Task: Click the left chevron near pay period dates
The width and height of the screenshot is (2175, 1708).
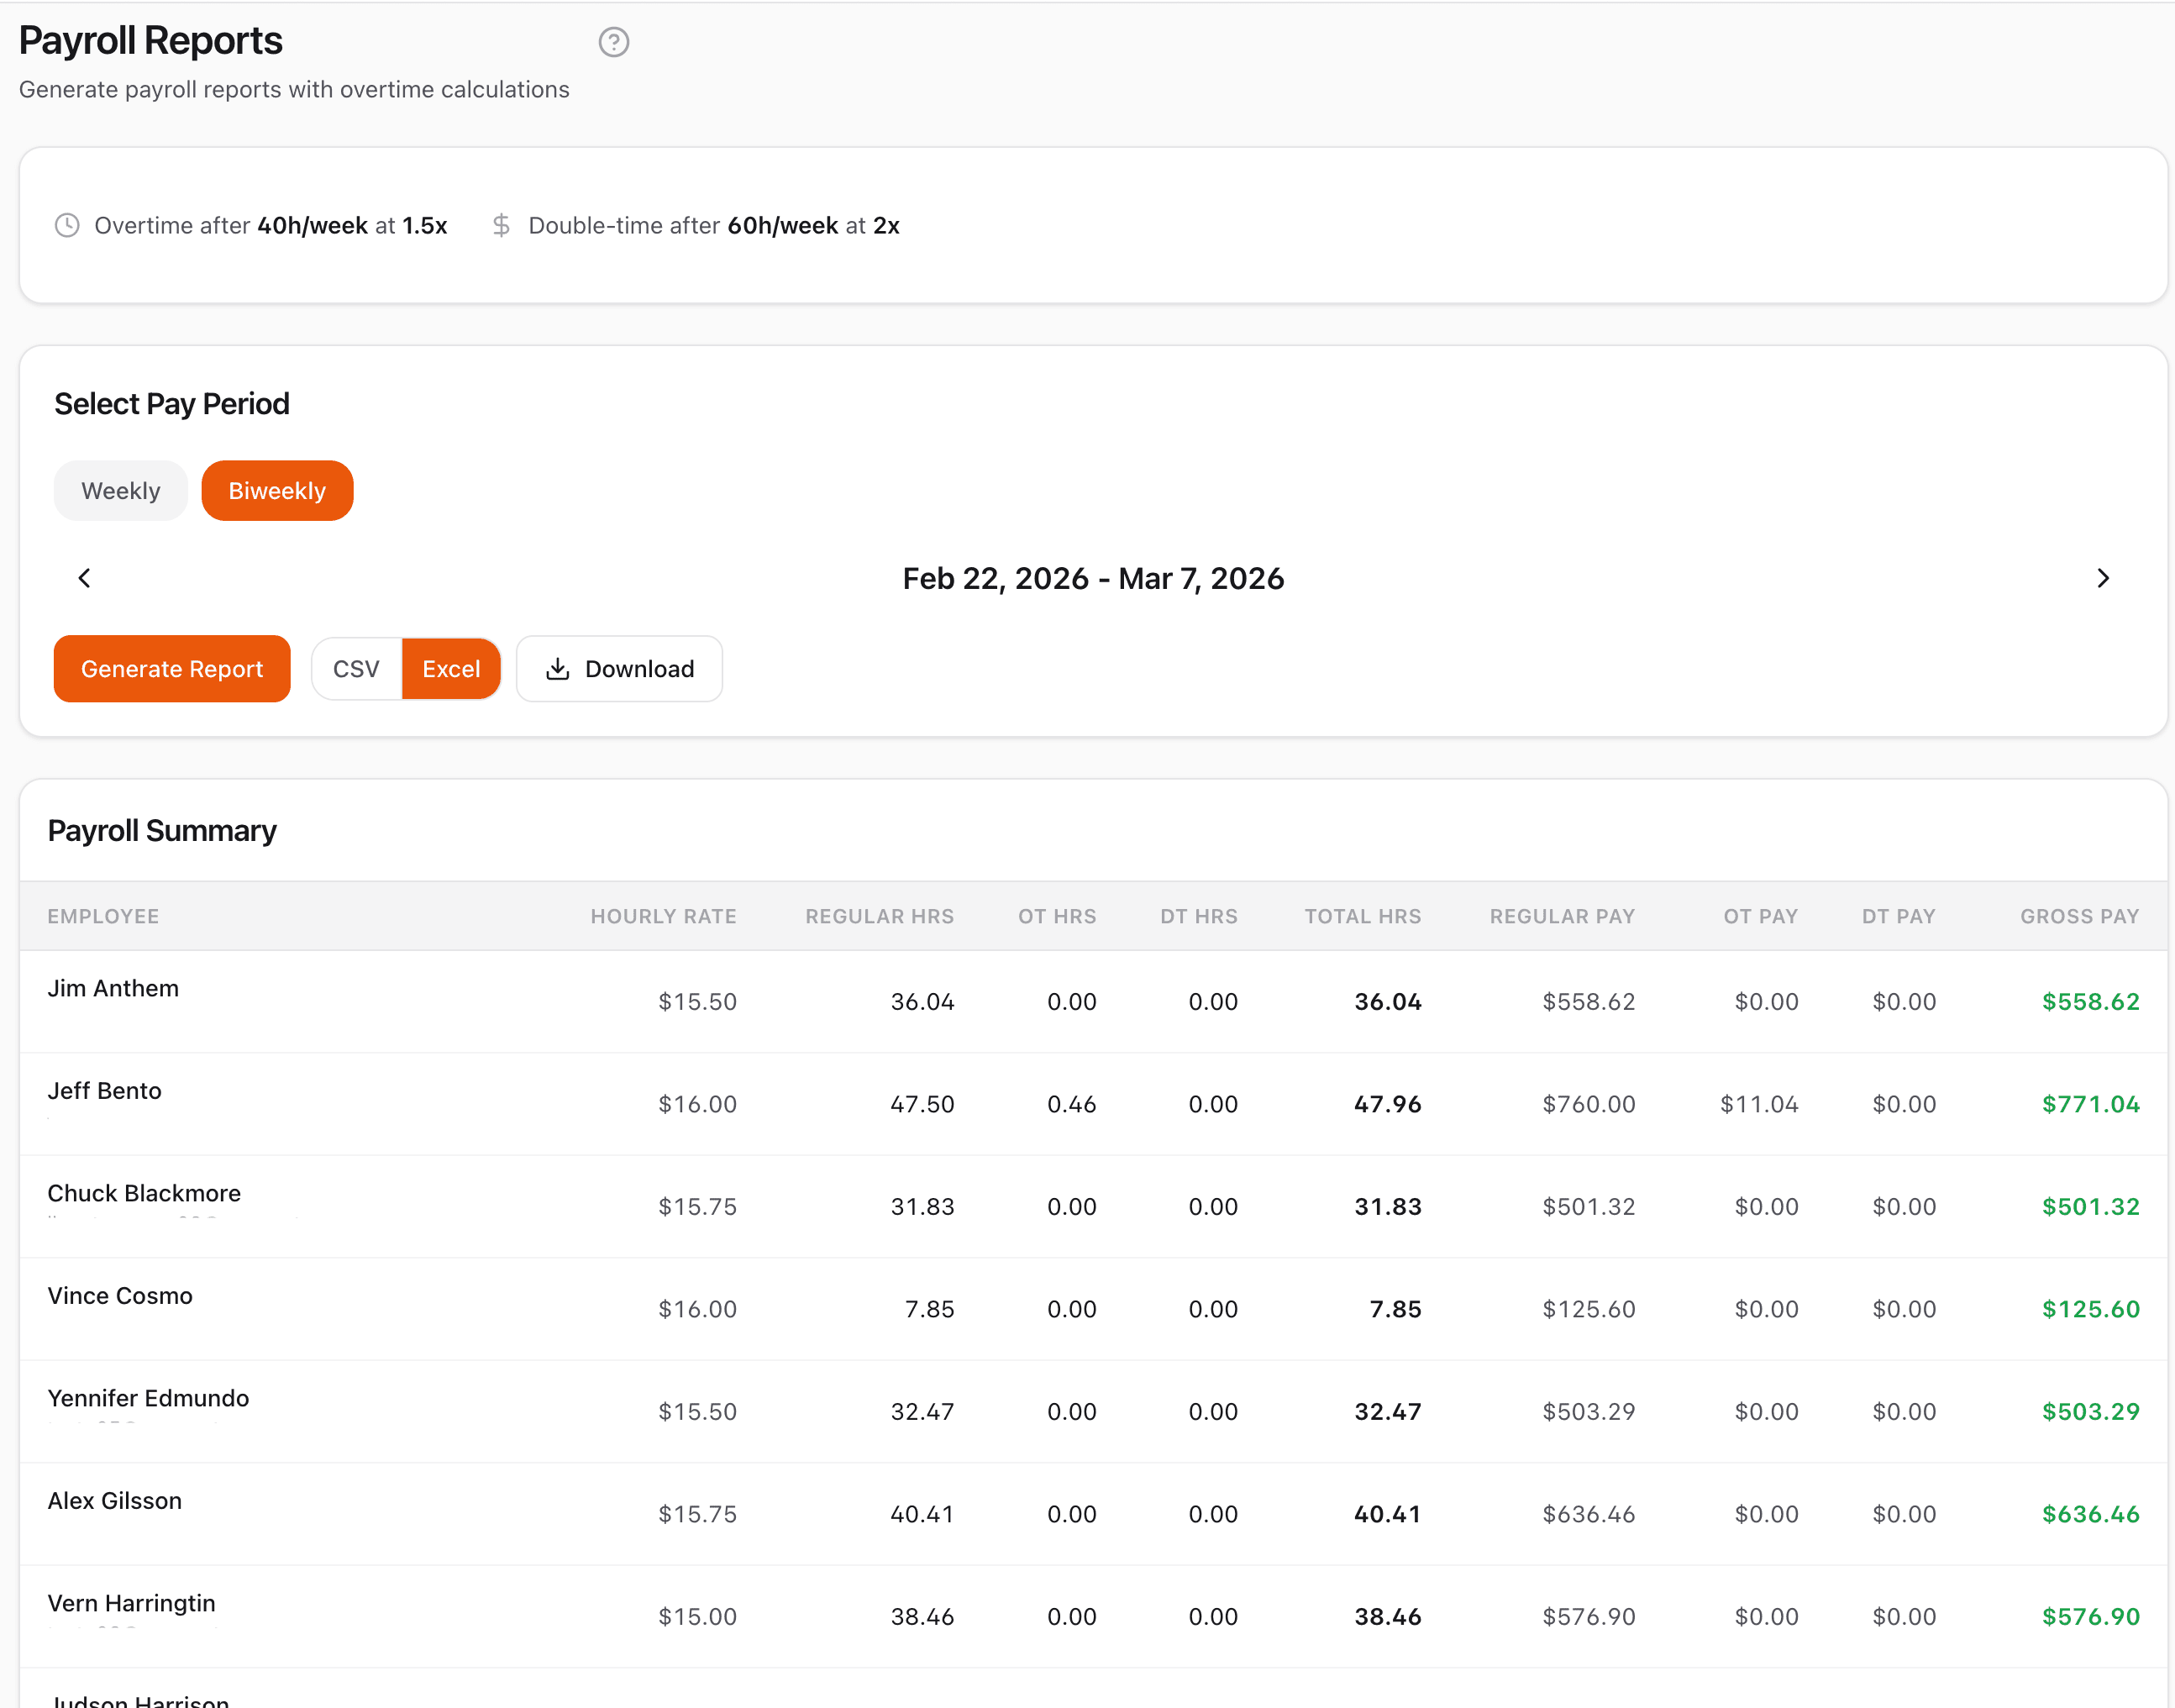Action: (x=84, y=578)
